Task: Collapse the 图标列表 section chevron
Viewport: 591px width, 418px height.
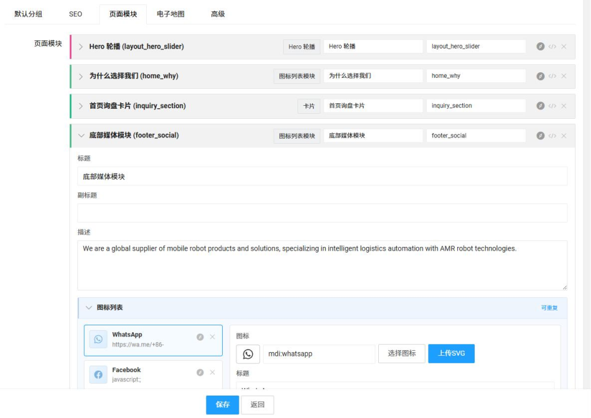Action: click(x=88, y=307)
